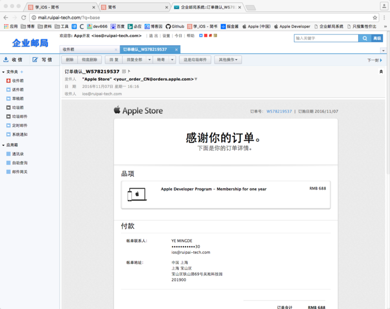Bookmark this page with star icon
This screenshot has width=390, height=309.
[x=375, y=18]
